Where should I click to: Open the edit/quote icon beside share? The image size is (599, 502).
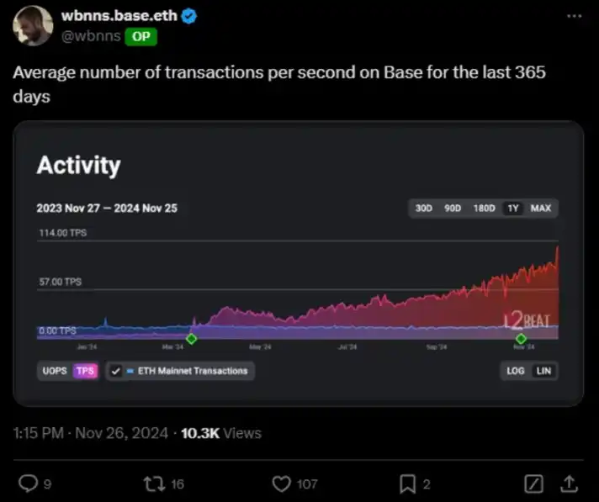(x=533, y=484)
